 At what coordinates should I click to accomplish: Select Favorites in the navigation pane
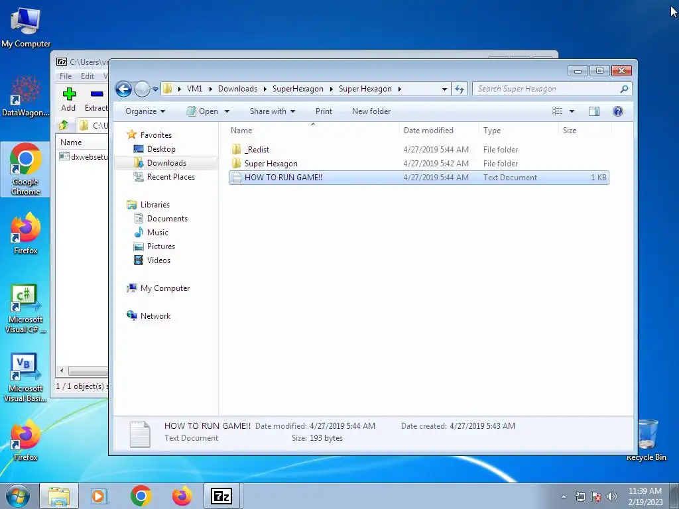tap(156, 135)
